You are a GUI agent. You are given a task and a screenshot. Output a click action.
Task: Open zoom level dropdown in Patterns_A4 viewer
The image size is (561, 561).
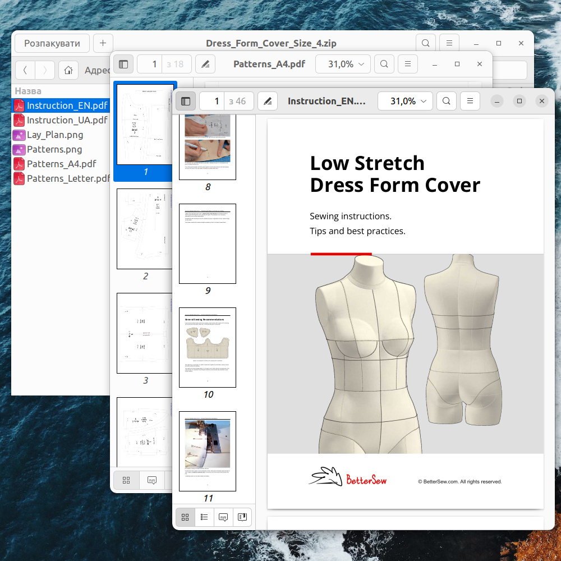coord(343,64)
